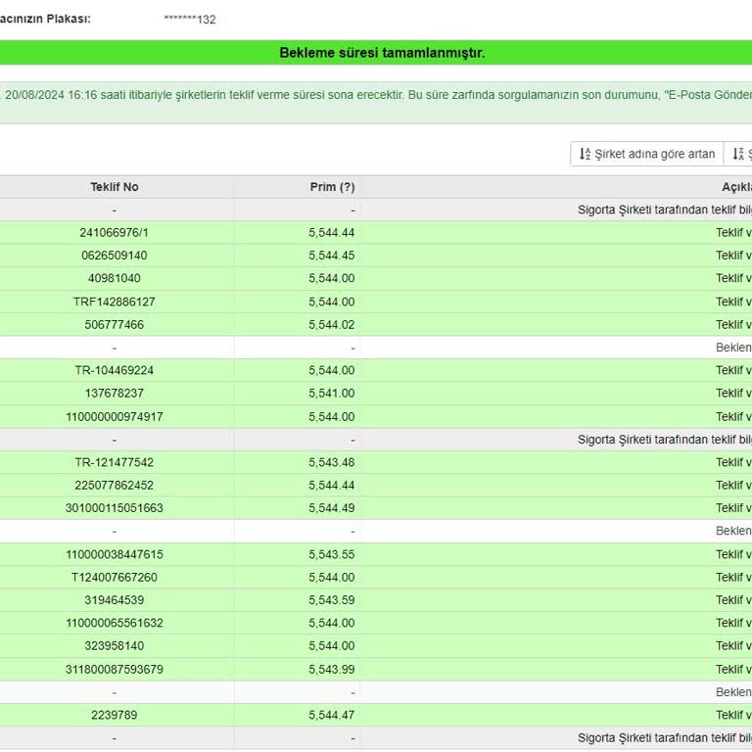Click the premium value 5,544.02

[331, 325]
